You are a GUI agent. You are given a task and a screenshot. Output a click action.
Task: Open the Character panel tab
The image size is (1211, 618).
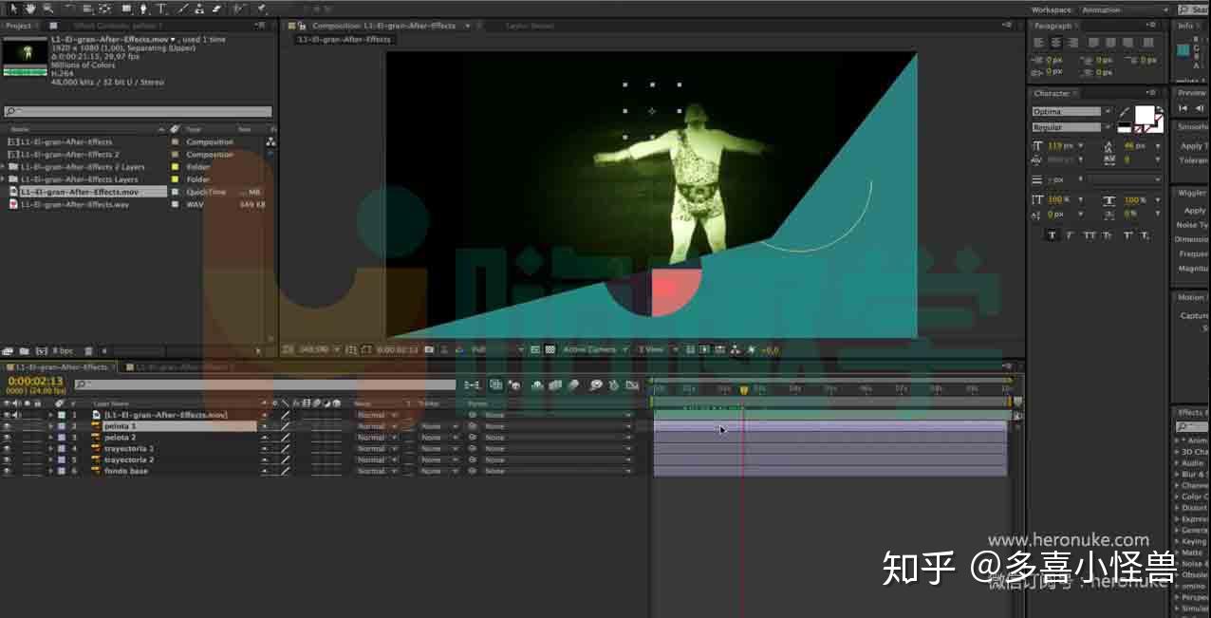(x=1051, y=94)
